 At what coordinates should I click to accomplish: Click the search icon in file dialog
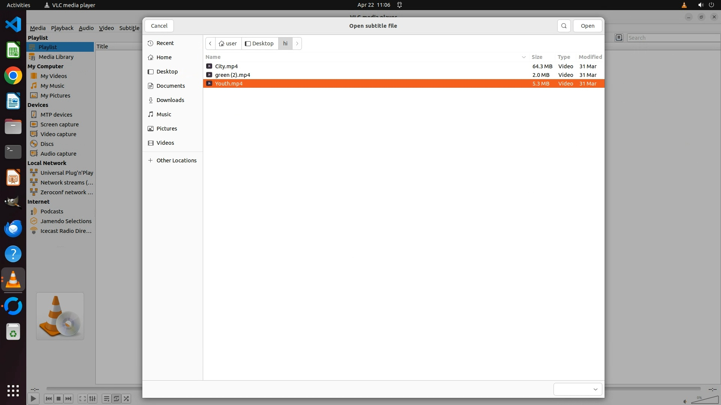564,26
